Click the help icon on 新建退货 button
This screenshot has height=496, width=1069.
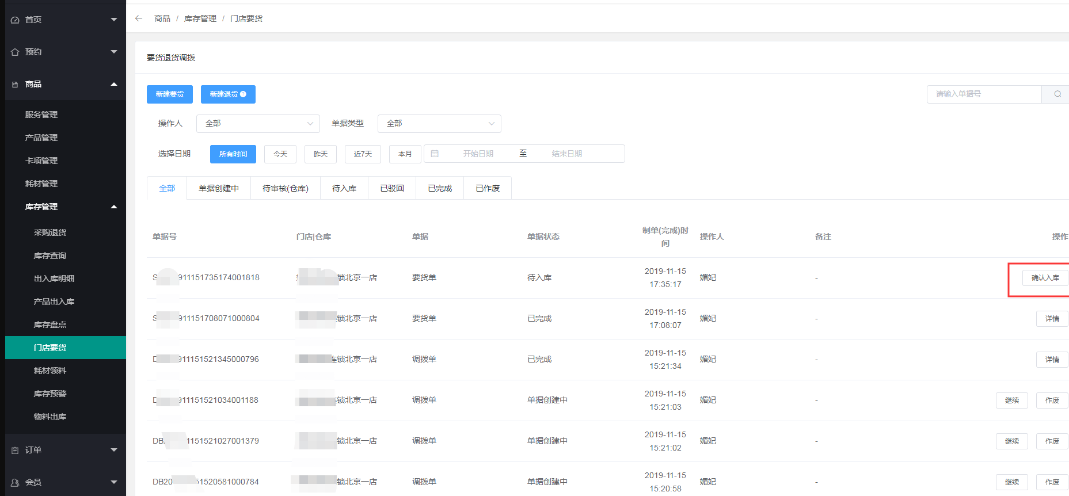[x=243, y=94]
